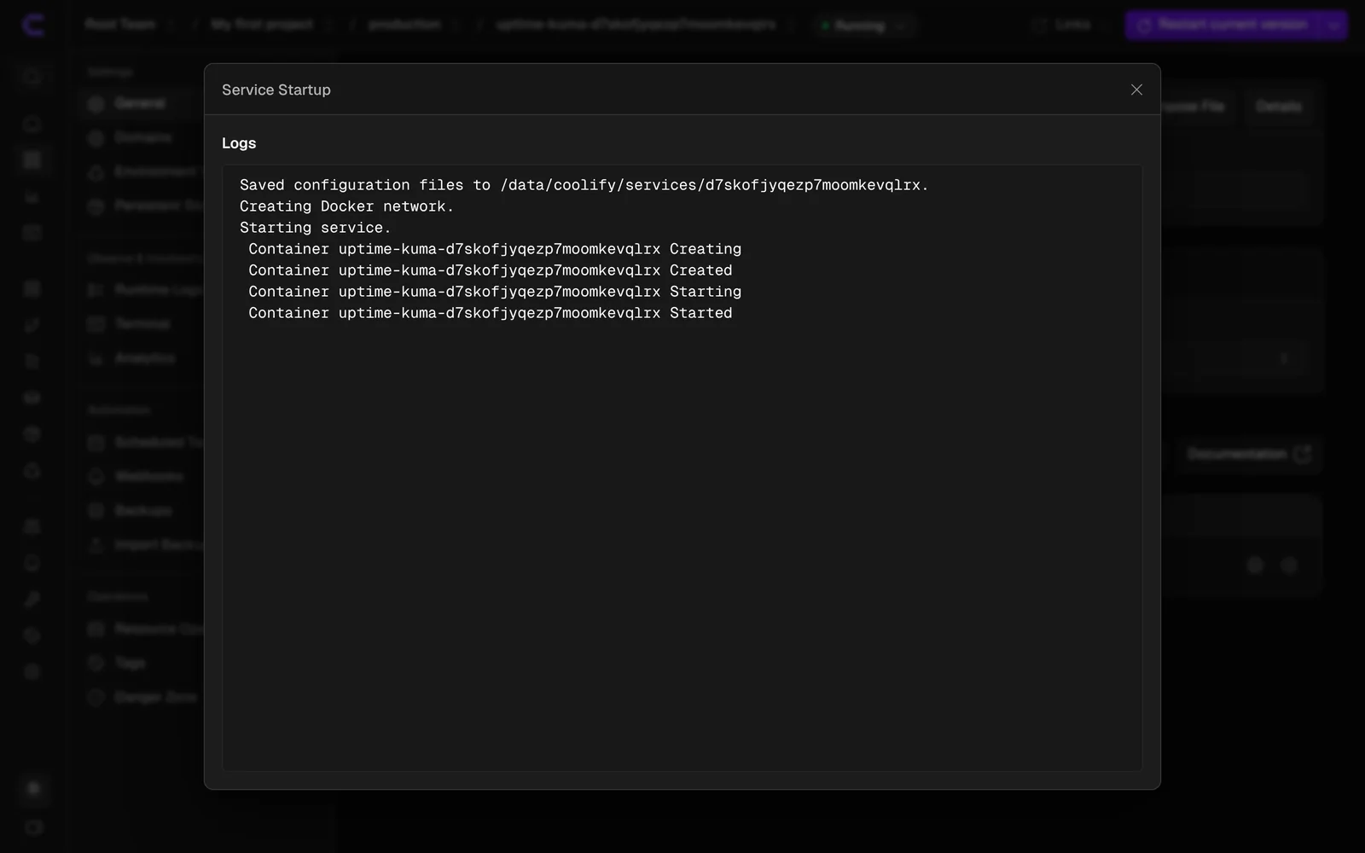Open the Documentation link behind the dialog
1365x853 pixels.
pos(1250,454)
